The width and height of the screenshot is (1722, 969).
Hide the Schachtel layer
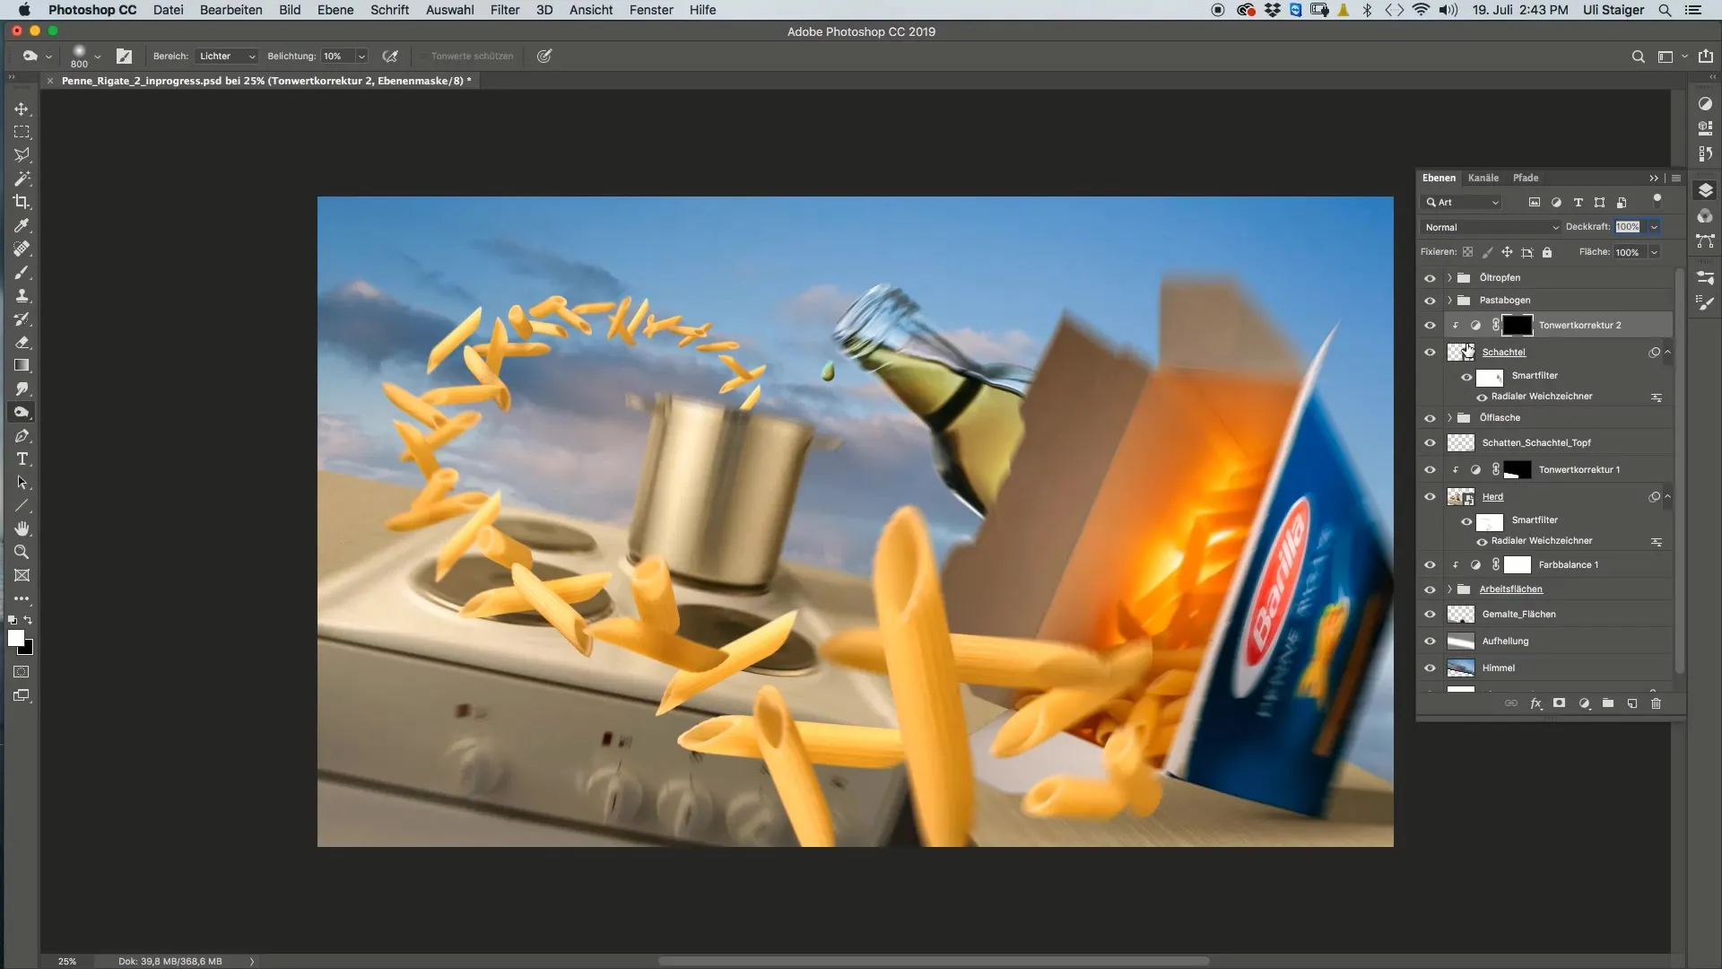[1430, 353]
